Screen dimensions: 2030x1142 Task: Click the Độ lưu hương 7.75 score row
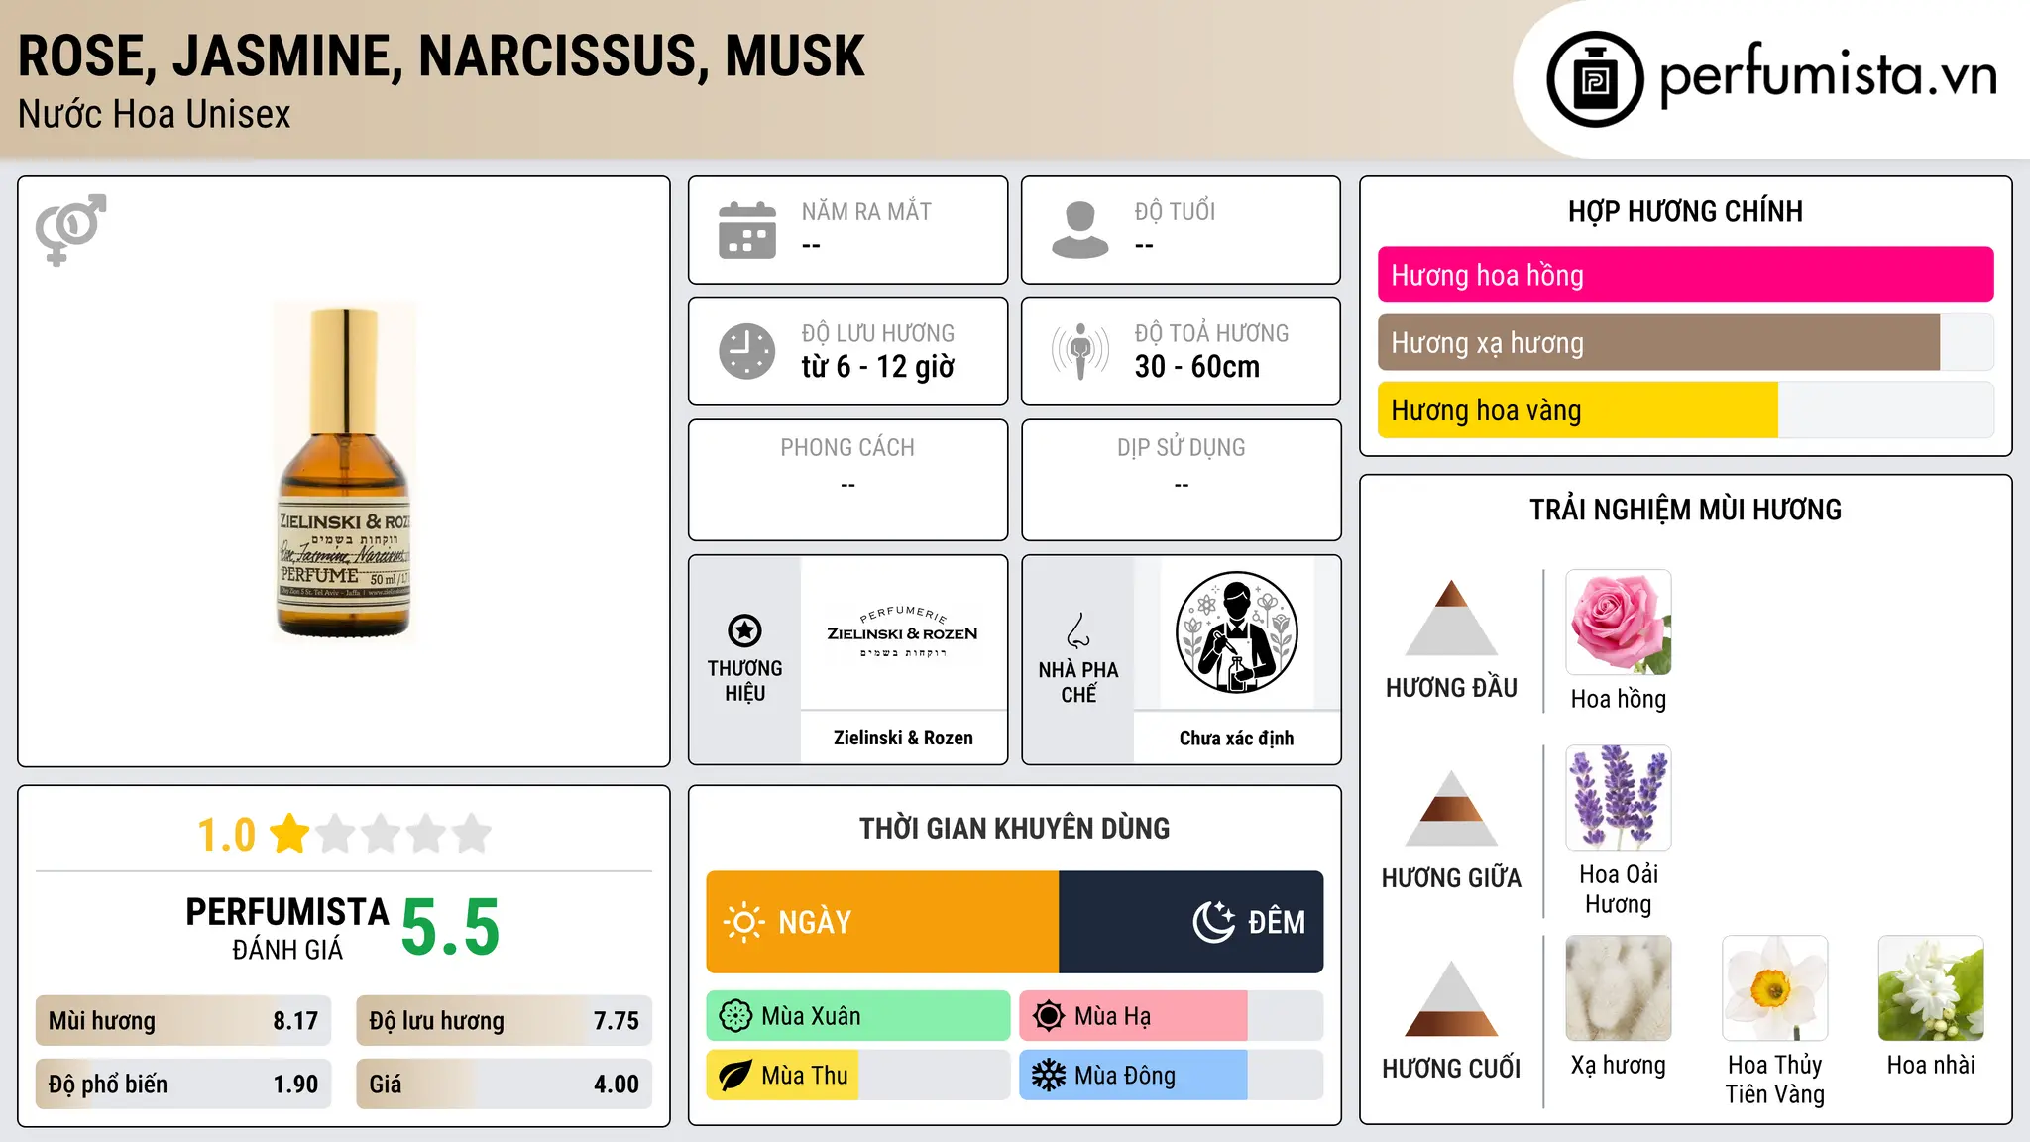pyautogui.click(x=504, y=1021)
